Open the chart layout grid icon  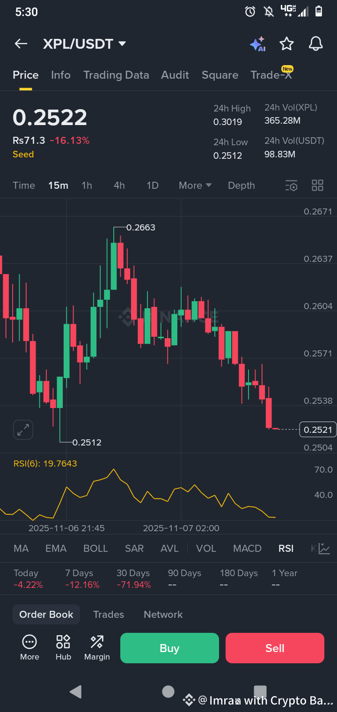(x=318, y=185)
